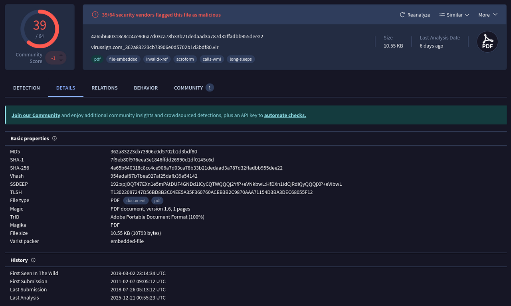Click the red warning icon beside the malicious message
The width and height of the screenshot is (511, 306).
pyautogui.click(x=95, y=14)
